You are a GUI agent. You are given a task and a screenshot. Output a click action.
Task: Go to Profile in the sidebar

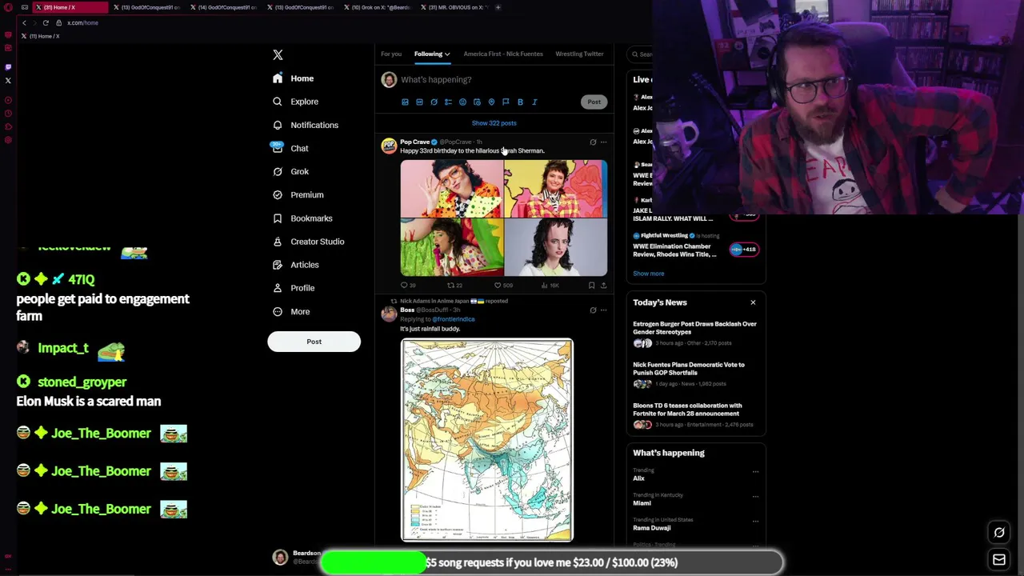tap(293, 288)
